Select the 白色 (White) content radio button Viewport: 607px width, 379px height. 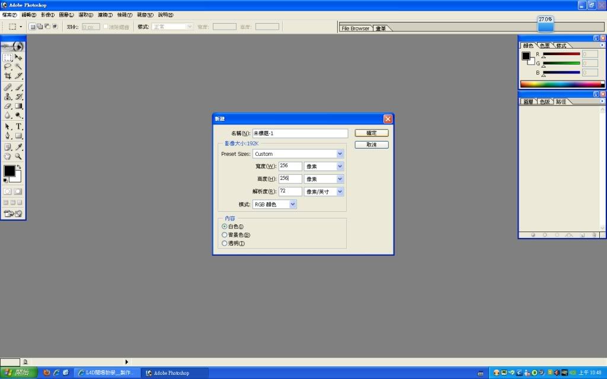pyautogui.click(x=224, y=226)
